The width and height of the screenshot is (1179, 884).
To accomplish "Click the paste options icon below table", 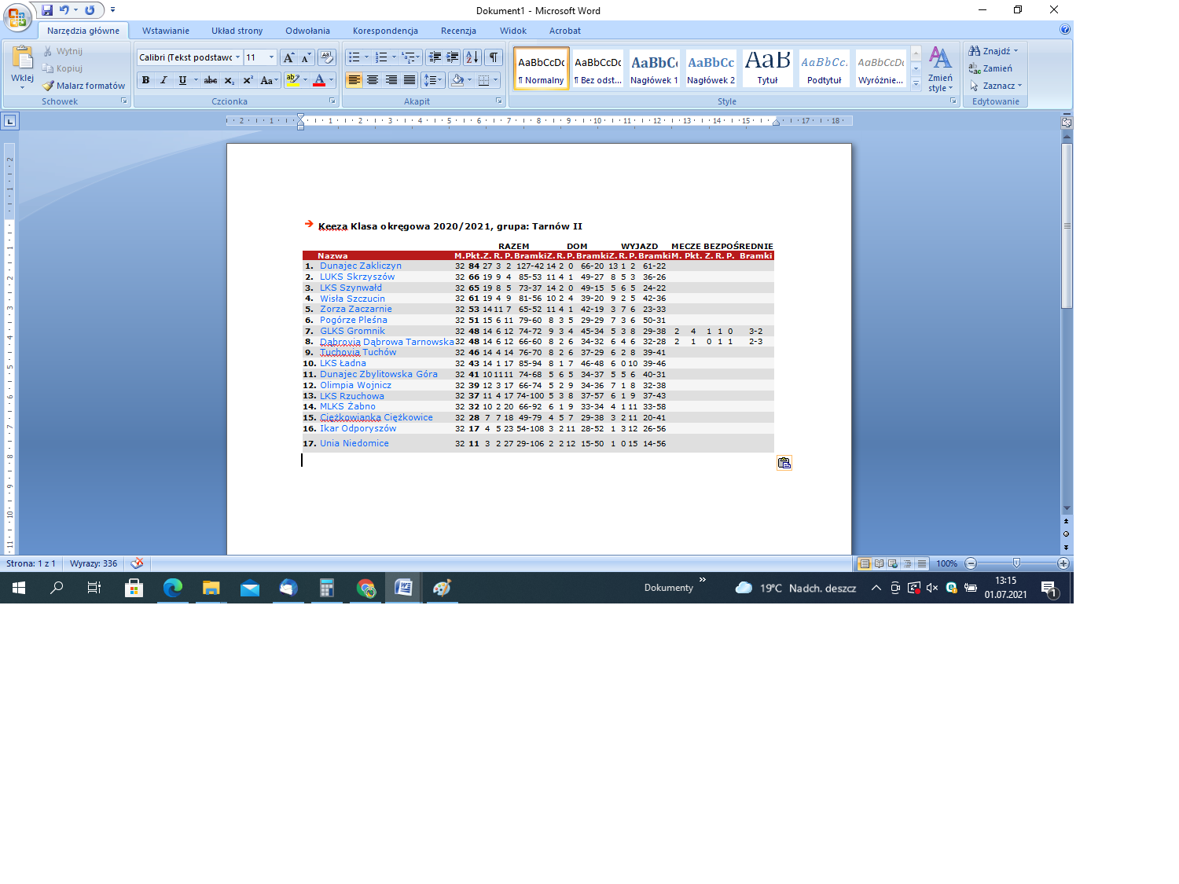I will tap(784, 463).
